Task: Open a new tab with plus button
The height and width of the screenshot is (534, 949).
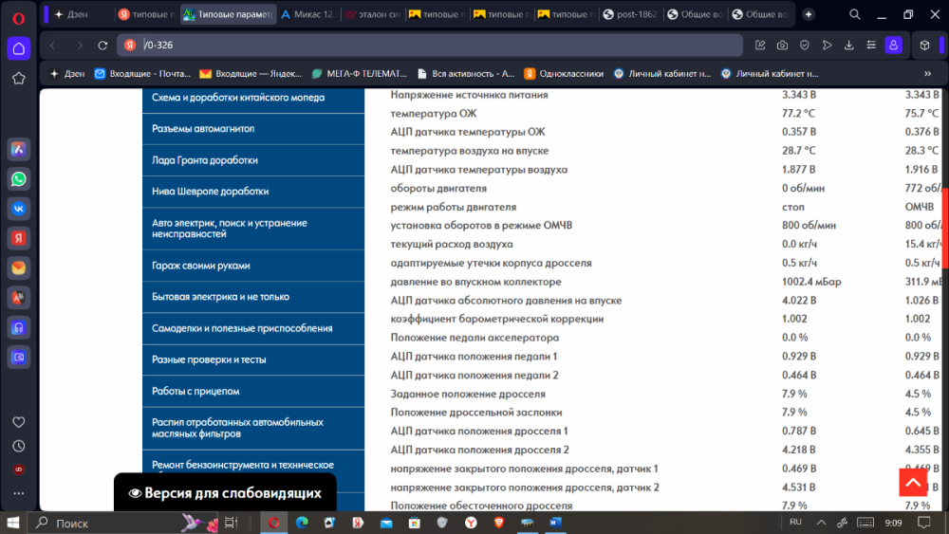Action: tap(809, 14)
